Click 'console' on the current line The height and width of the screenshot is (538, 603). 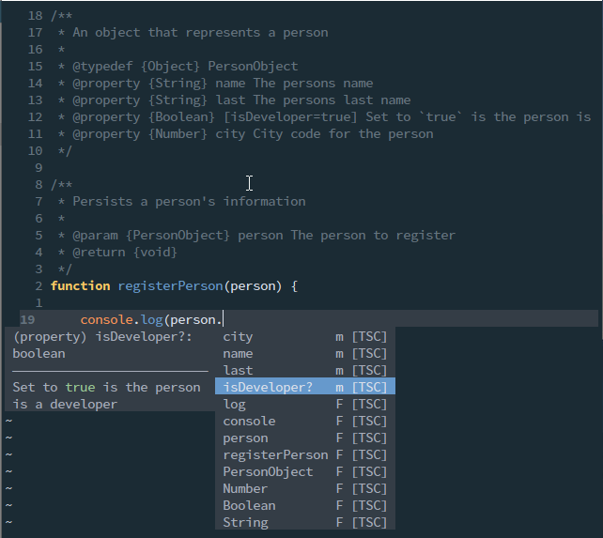106,320
